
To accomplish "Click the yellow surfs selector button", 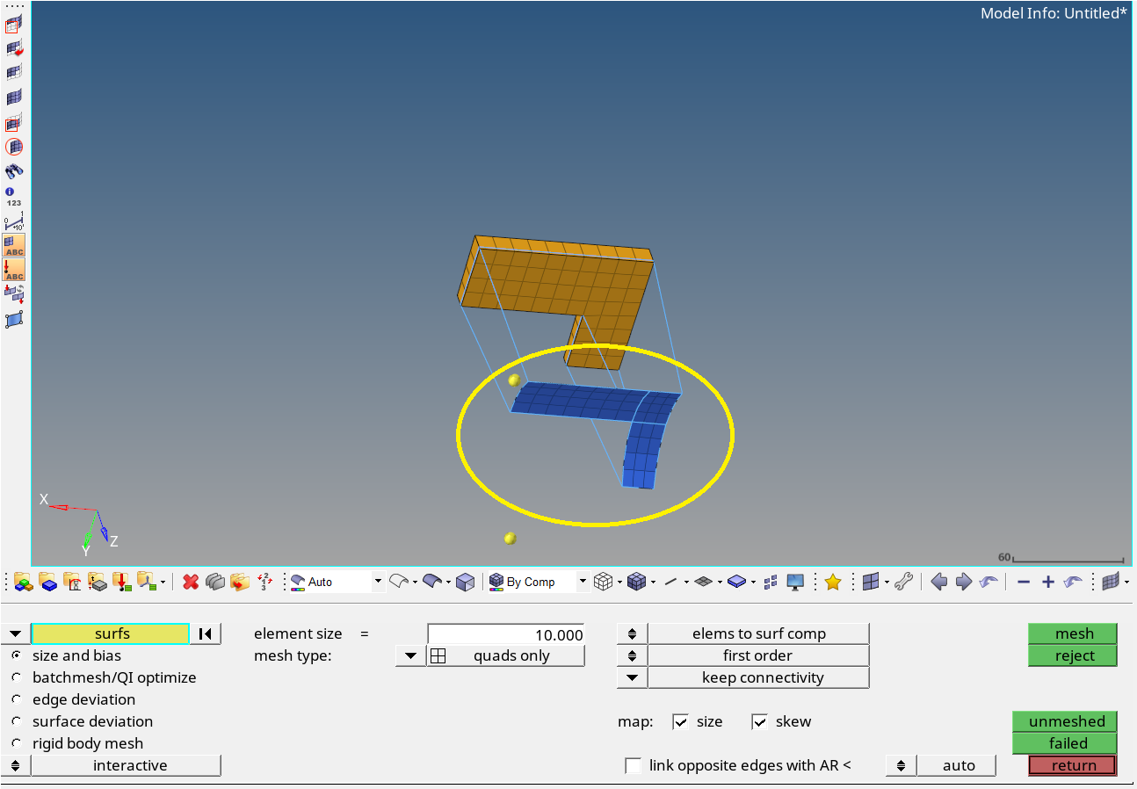I will pyautogui.click(x=111, y=633).
